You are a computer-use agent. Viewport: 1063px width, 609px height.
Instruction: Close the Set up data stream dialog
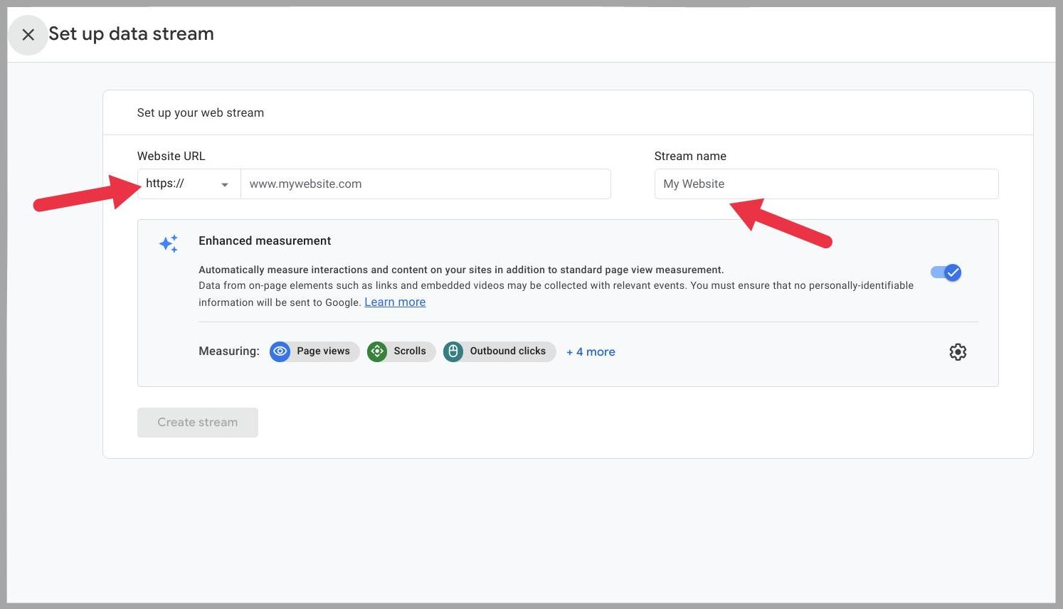tap(28, 34)
